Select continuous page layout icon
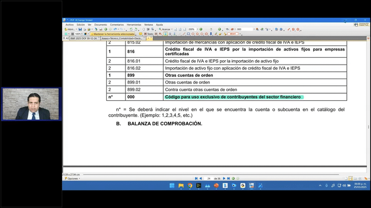Screen dimensions: 371x208 350,178
